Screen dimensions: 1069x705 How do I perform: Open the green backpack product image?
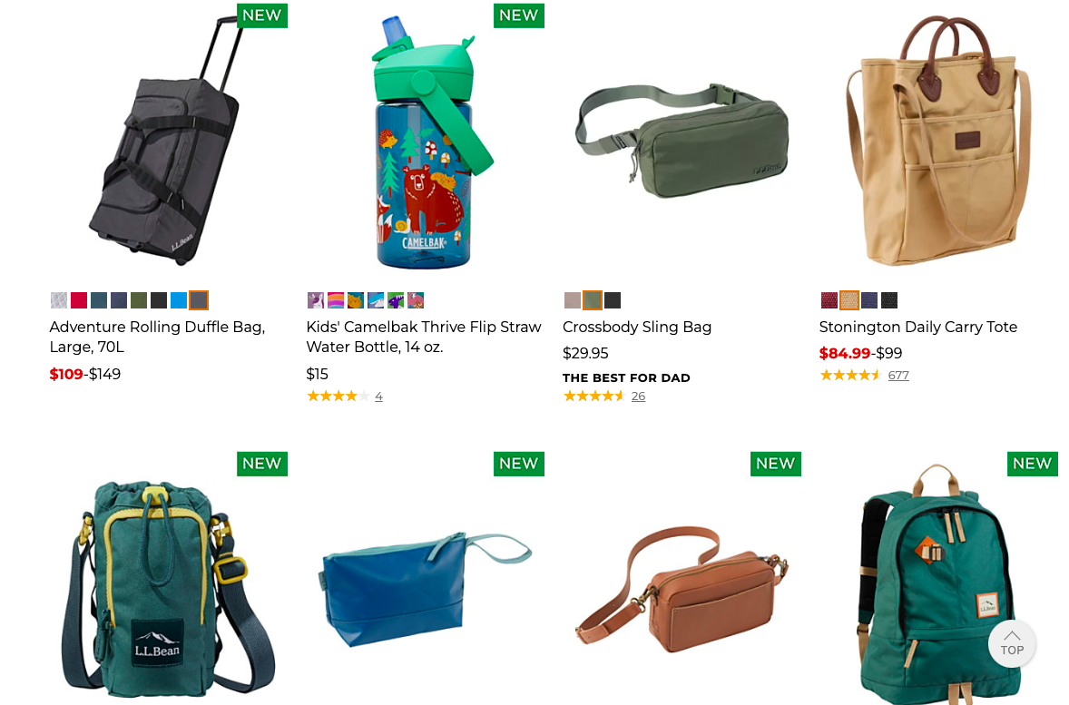coord(939,583)
